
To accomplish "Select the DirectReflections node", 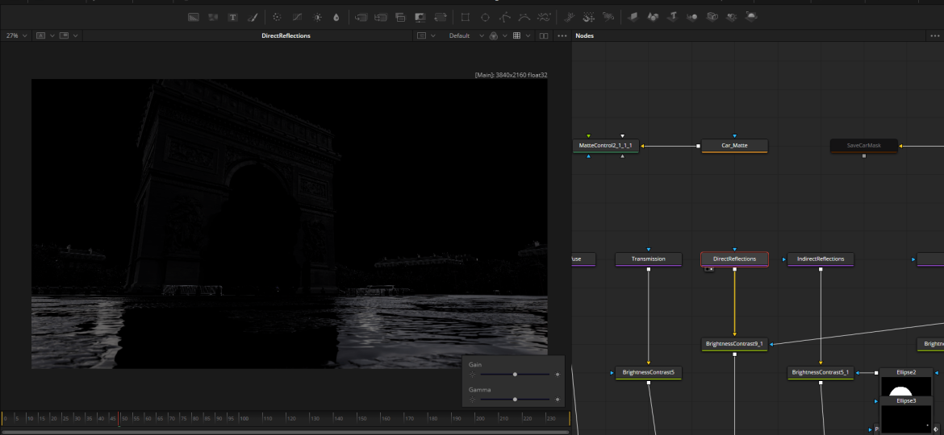I will (734, 259).
